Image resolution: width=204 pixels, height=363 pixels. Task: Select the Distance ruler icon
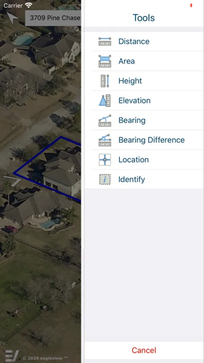click(x=105, y=42)
